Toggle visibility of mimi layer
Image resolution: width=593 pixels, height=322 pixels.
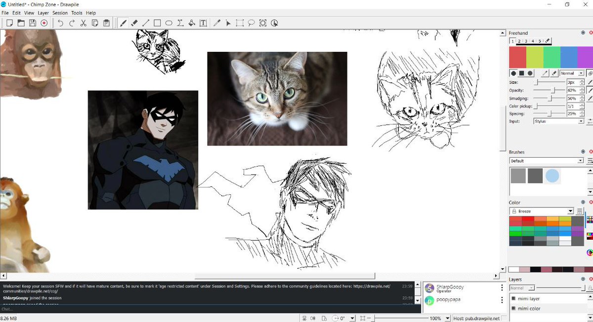[514, 299]
